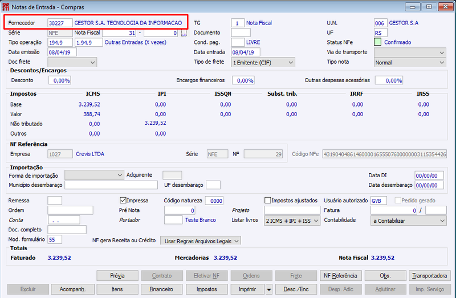456x298 pixels.
Task: Open the Imprimir split arrow menu
Action: (x=269, y=289)
